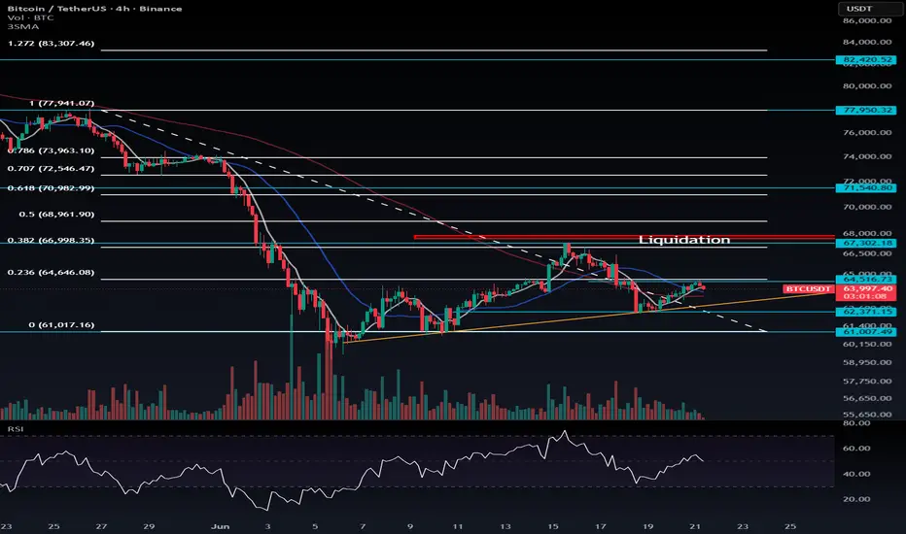Click the 21 date on time axis

695,526
